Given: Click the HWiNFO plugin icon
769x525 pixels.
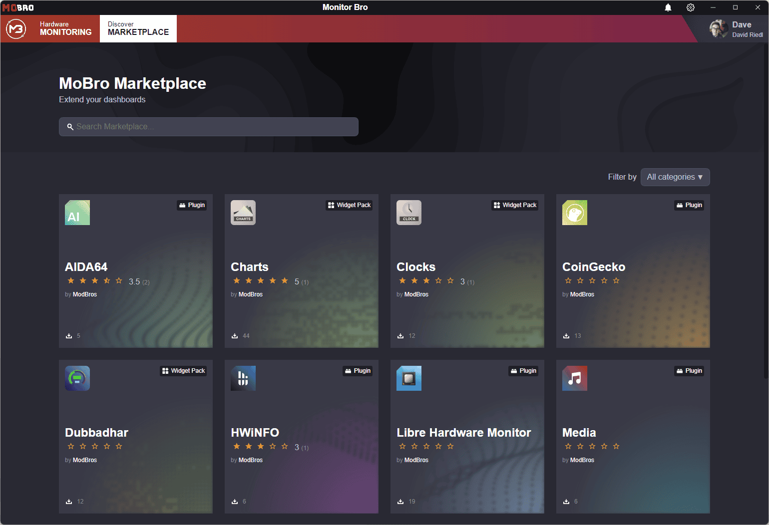Looking at the screenshot, I should (x=243, y=378).
